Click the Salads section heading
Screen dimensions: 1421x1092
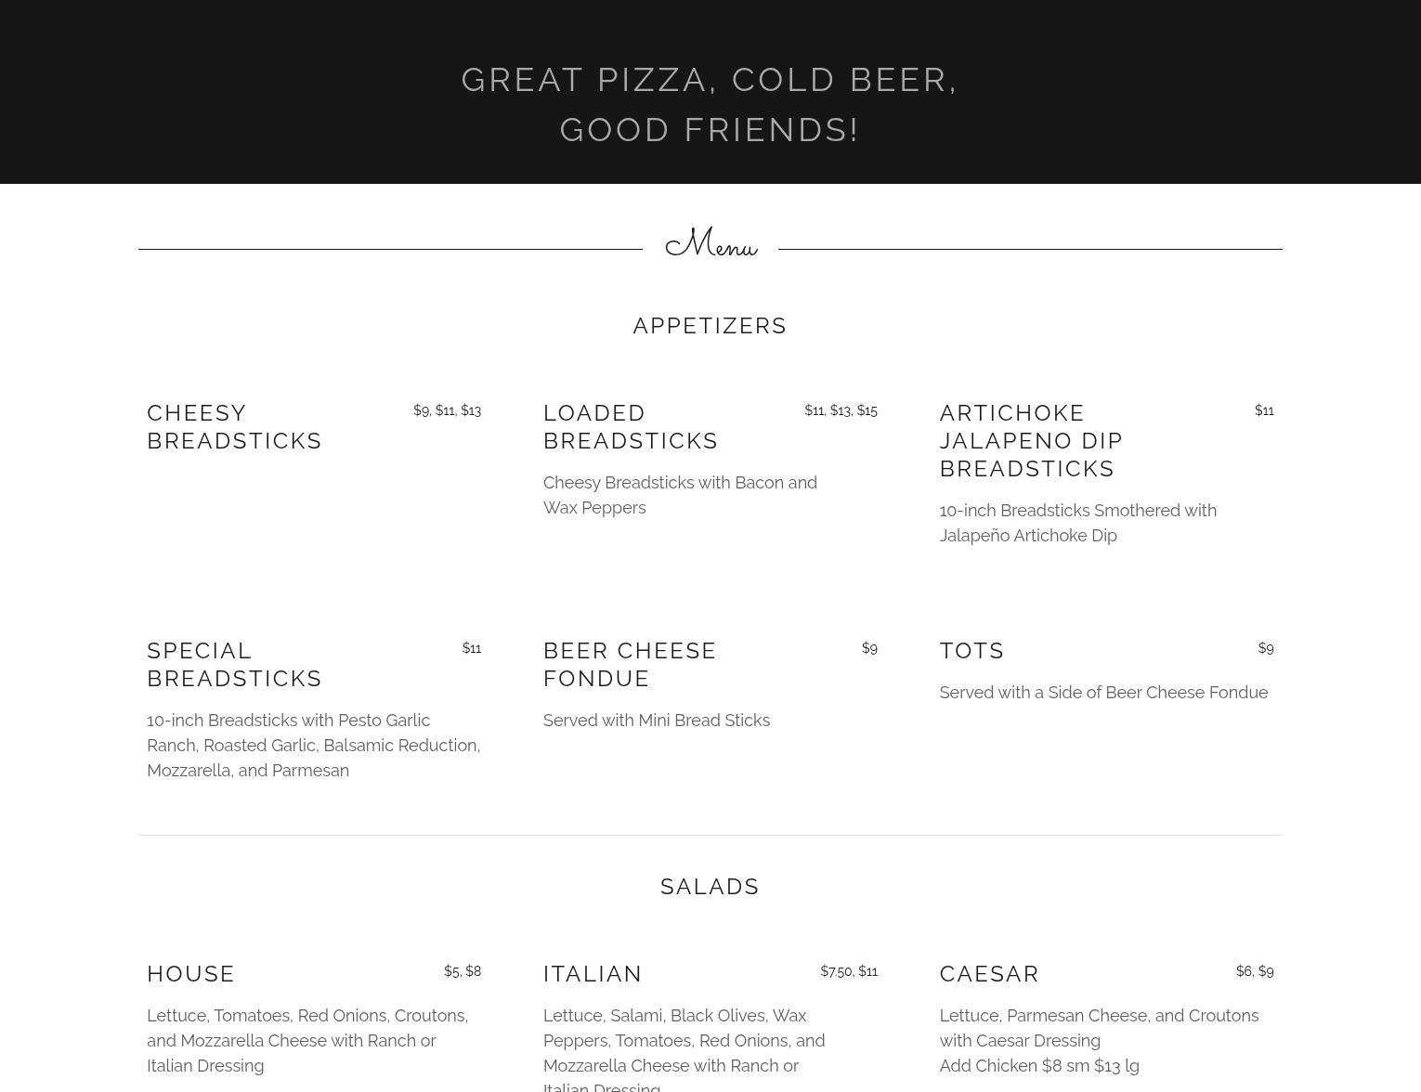710,887
